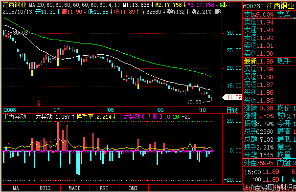The image size is (296, 192).
Task: Click the 15:00 11.89 tick record
Action: pyautogui.click(x=261, y=172)
